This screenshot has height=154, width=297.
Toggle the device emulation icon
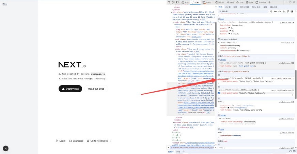[x=174, y=2]
